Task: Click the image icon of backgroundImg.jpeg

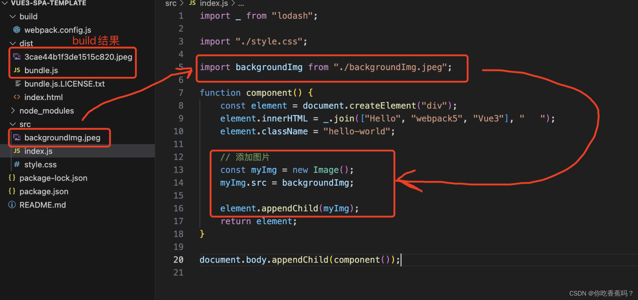Action: coord(17,138)
